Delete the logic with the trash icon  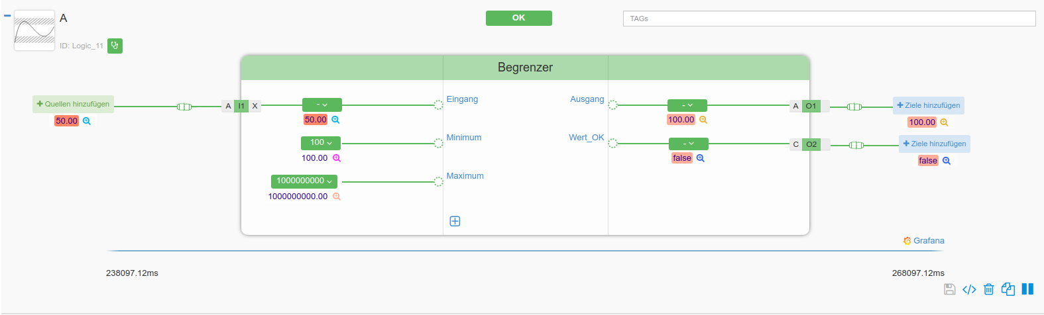click(989, 289)
